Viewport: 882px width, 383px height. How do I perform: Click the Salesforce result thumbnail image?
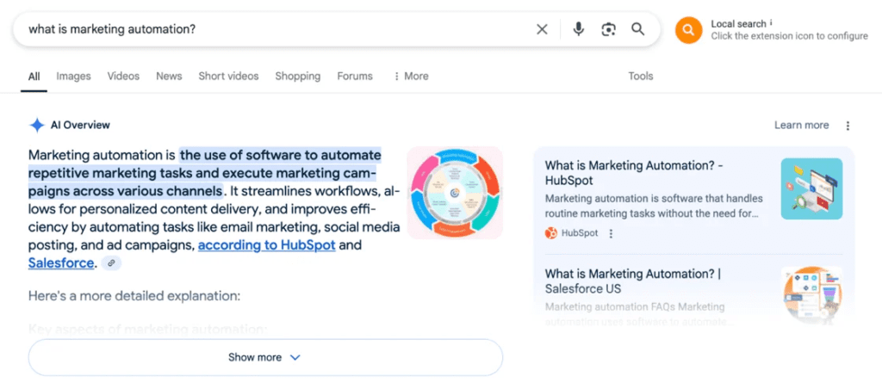click(811, 295)
